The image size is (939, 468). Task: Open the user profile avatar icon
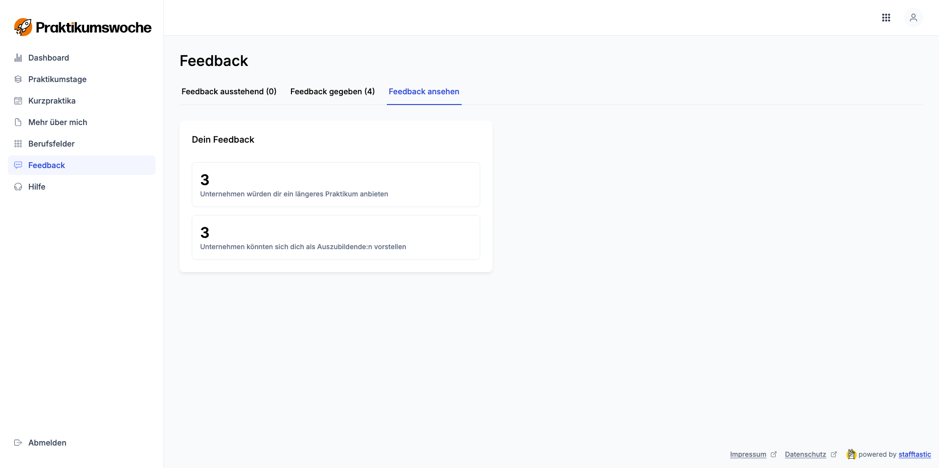point(913,18)
